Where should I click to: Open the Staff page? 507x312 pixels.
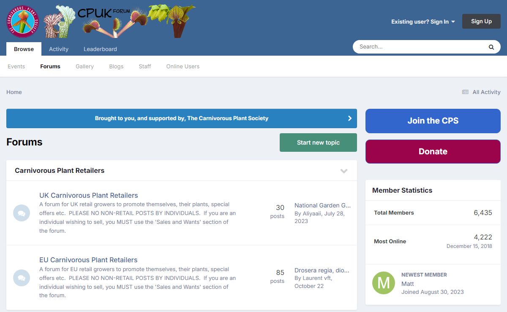[x=145, y=66]
